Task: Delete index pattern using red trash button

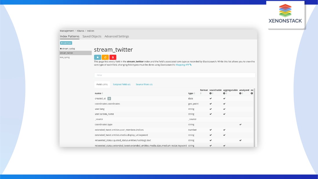Action: coord(113,57)
